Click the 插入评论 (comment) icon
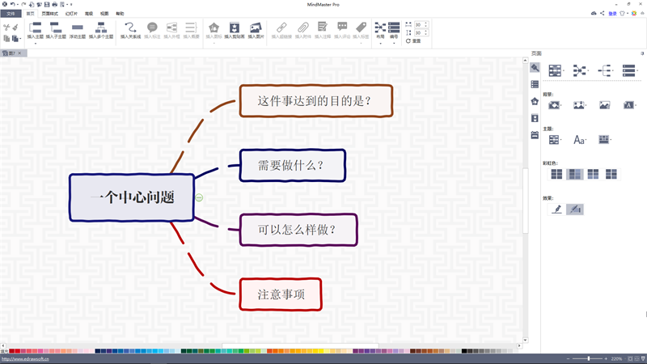 pyautogui.click(x=342, y=28)
